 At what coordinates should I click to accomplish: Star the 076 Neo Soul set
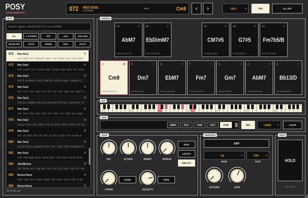(x=85, y=97)
